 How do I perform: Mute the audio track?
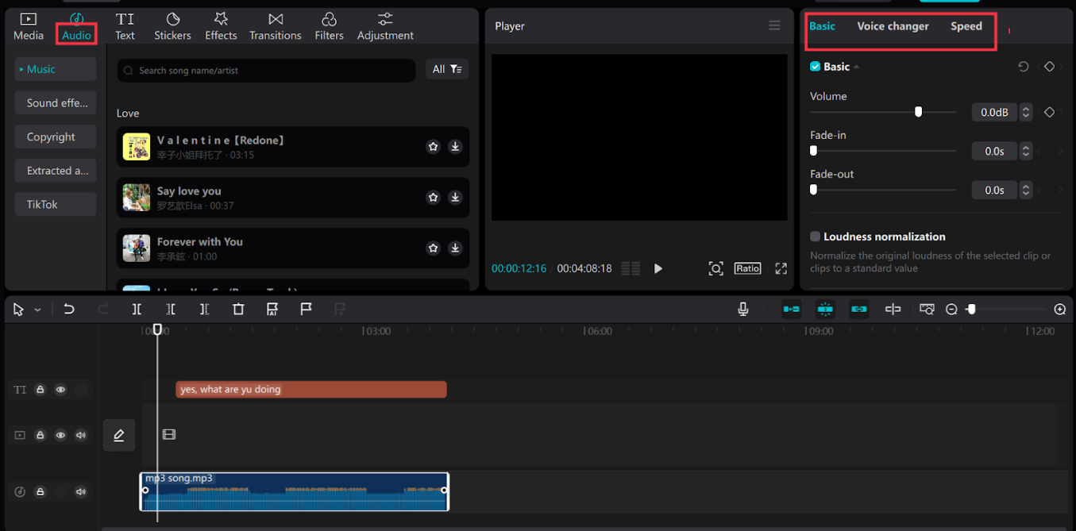tap(81, 491)
